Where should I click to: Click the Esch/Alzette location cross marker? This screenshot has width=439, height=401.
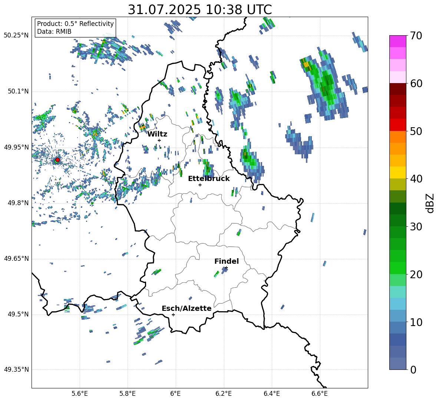coord(173,315)
